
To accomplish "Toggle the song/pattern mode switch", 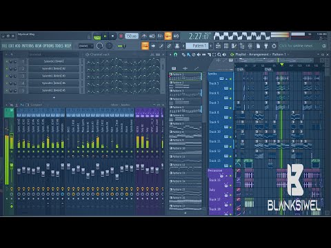I will click(x=97, y=37).
